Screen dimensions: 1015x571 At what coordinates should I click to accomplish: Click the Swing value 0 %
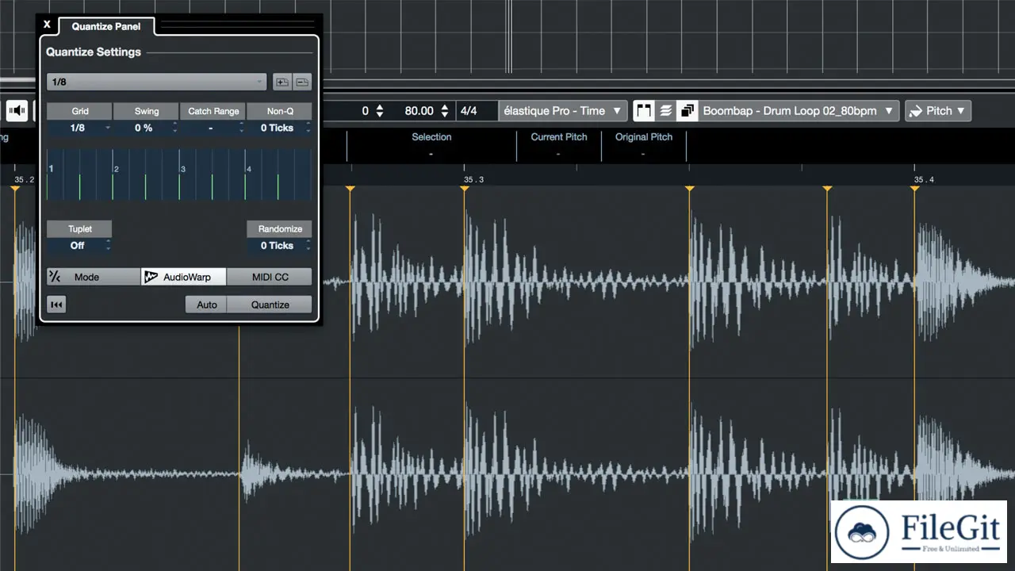tap(143, 128)
